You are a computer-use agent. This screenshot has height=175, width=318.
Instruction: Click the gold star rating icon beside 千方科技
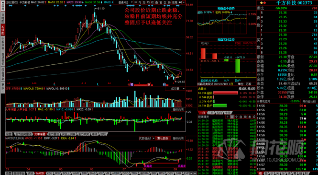pyautogui.click(x=261, y=3)
